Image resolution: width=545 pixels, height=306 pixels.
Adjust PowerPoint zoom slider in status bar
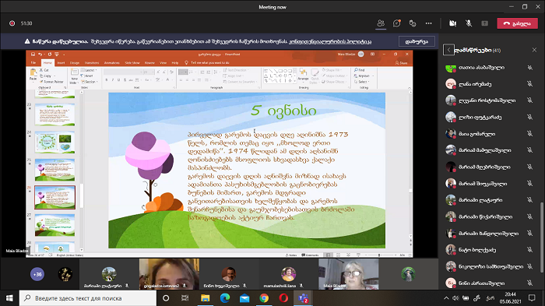pos(379,255)
